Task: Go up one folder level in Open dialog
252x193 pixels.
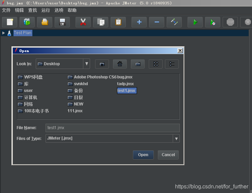Action: coord(102,64)
